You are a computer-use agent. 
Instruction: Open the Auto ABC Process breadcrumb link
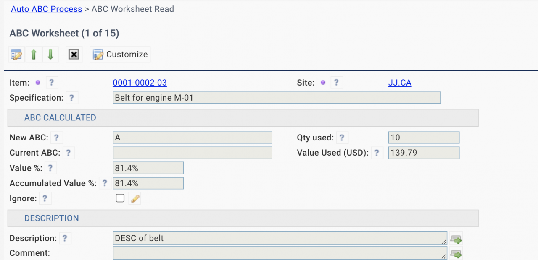coord(46,9)
